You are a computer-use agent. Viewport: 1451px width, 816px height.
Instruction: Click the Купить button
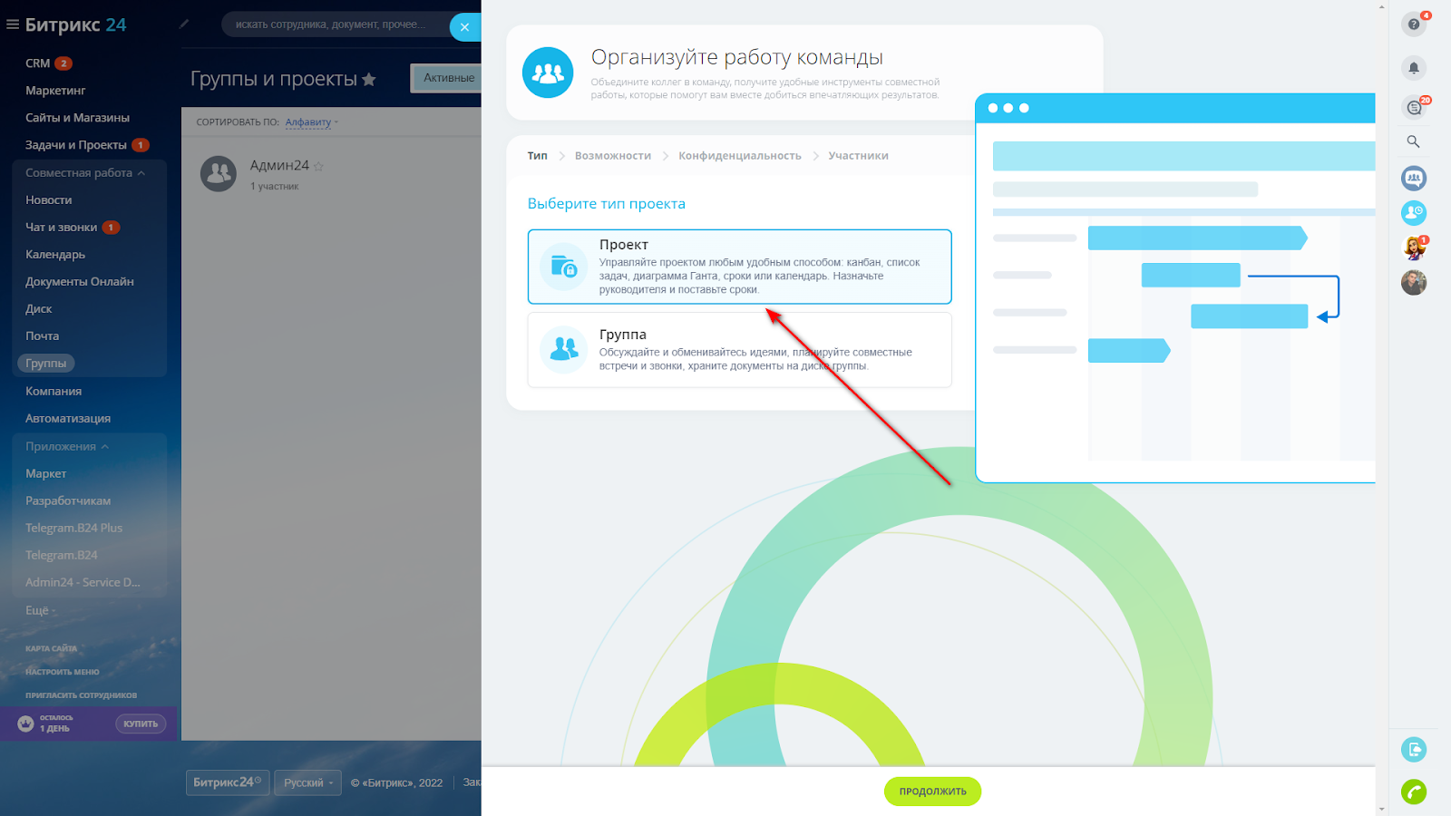[141, 724]
